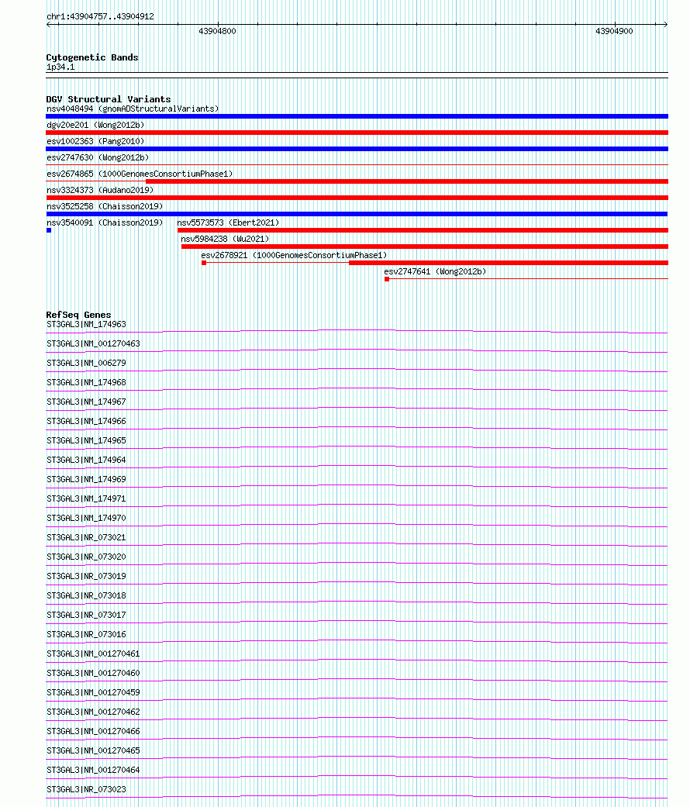This screenshot has width=690, height=807.
Task: Open transcript ST3GAL3|NM_001270466
Action: coord(93,731)
